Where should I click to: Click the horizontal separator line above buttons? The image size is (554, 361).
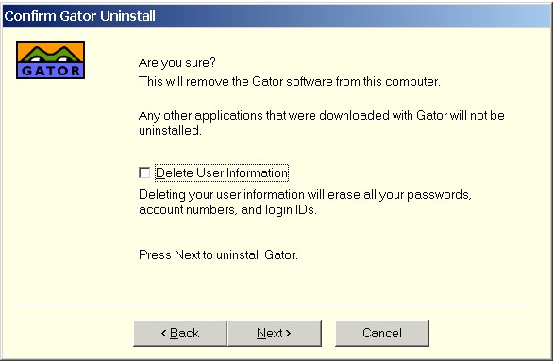[276, 304]
